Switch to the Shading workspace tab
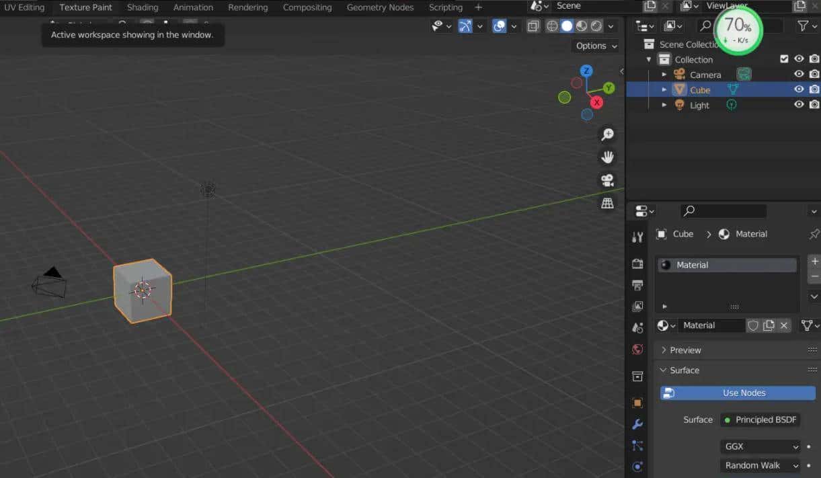 [143, 7]
